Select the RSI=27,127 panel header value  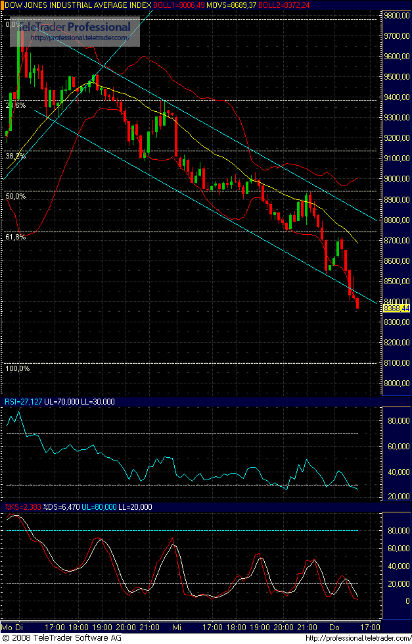[x=24, y=402]
